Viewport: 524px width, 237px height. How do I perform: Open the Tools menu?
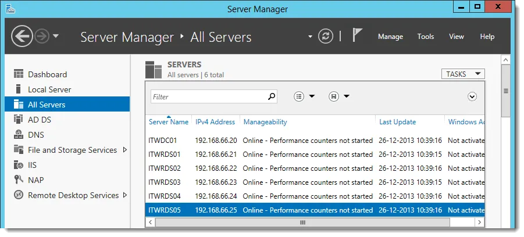point(425,37)
